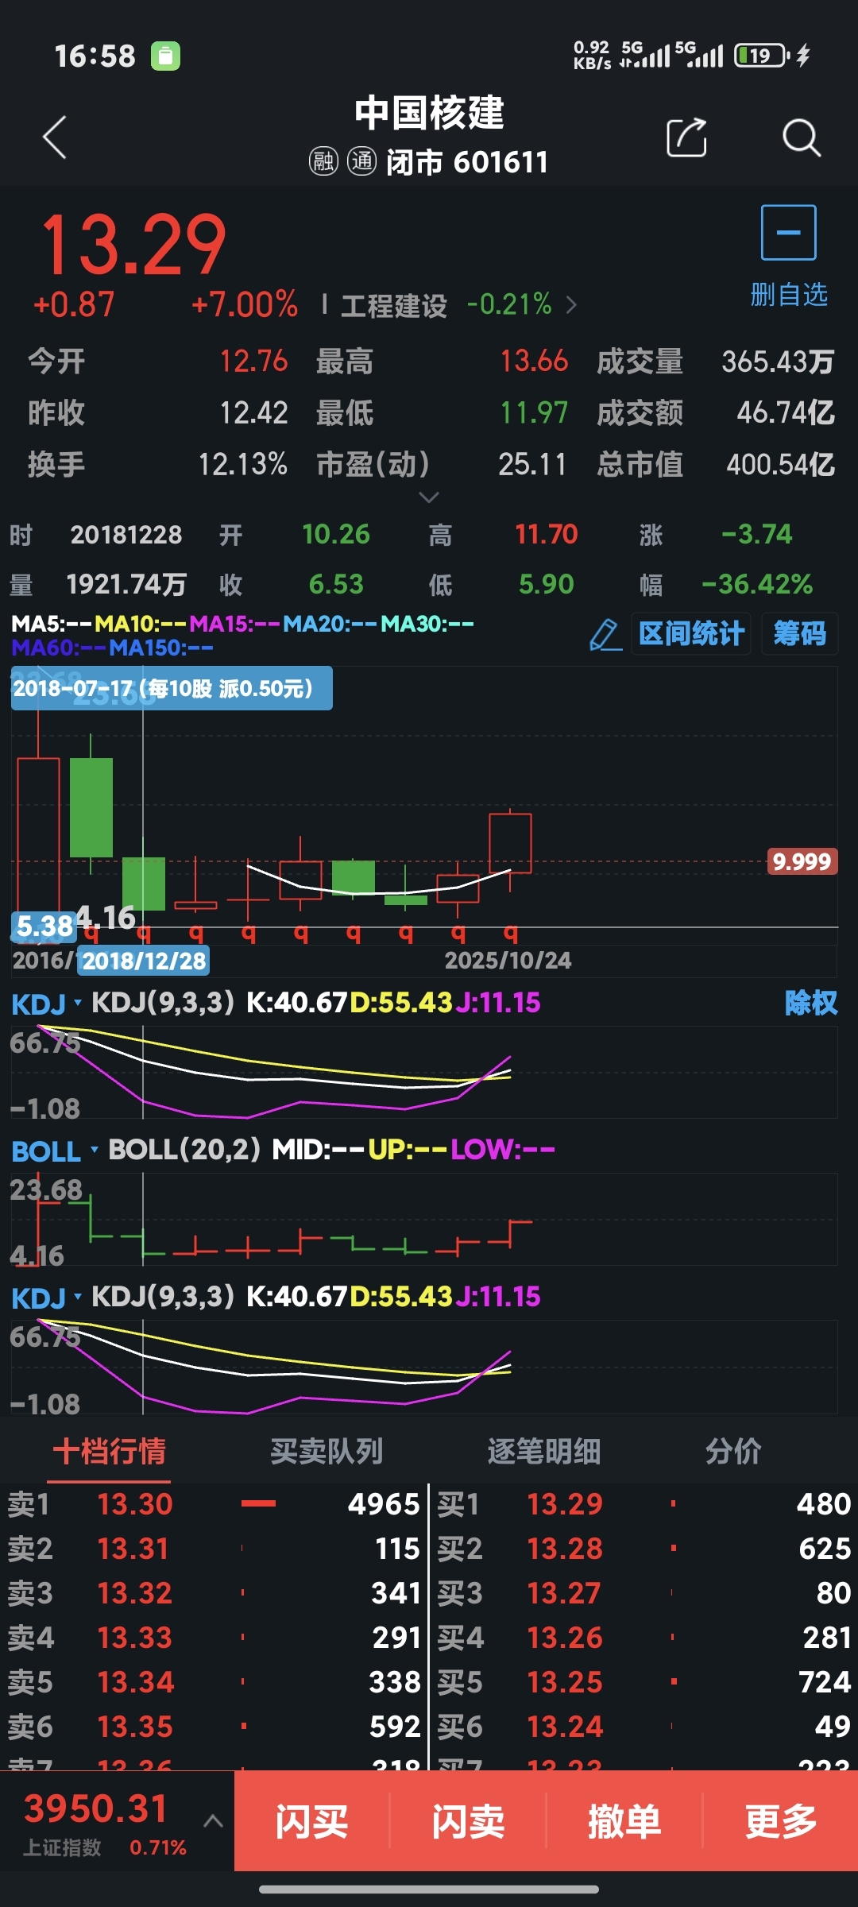Tap the 2025/10/24 date label
Image resolution: width=858 pixels, height=1907 pixels.
click(x=508, y=961)
